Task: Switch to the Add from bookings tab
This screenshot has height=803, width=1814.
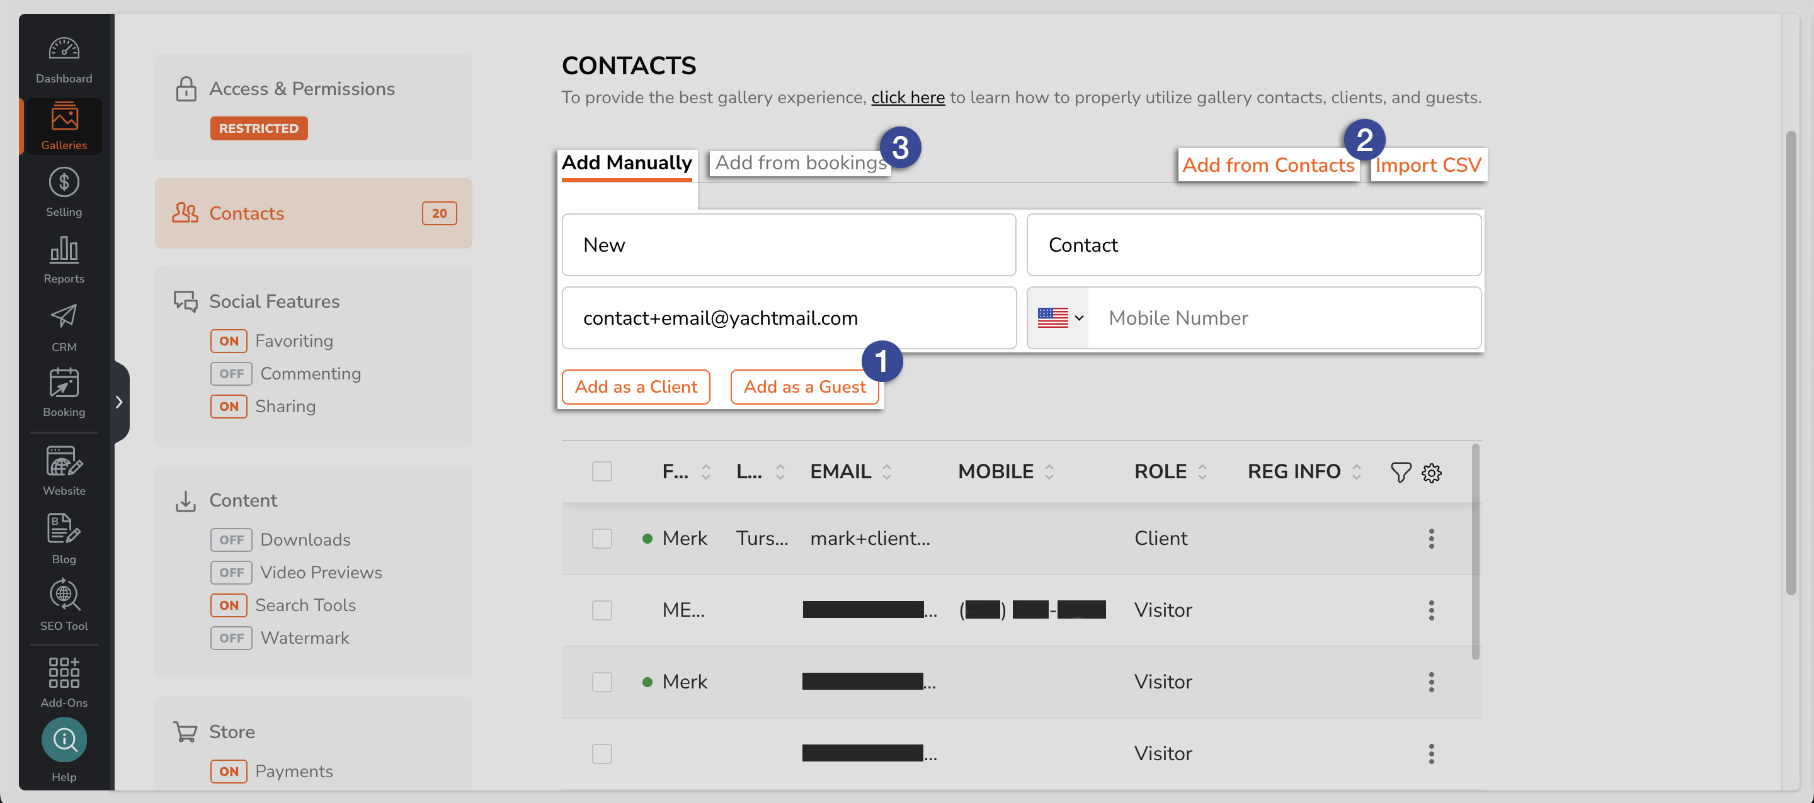Action: coord(799,162)
